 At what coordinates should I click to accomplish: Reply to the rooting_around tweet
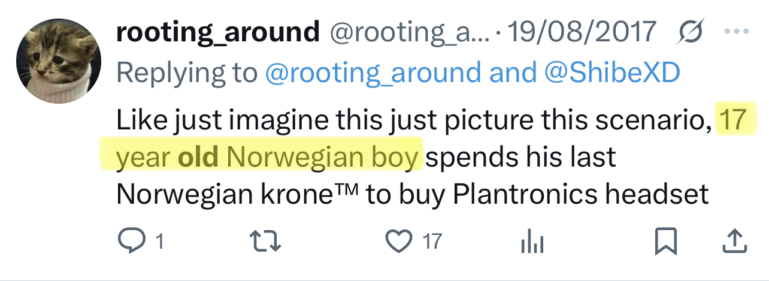tap(129, 241)
